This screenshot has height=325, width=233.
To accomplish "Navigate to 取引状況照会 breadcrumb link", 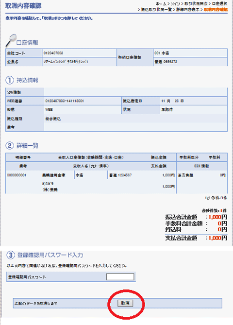I will pos(196,4).
